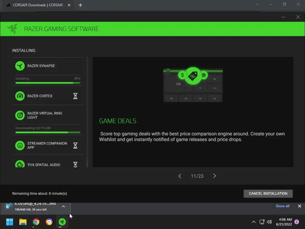Click the Razer Virtual Ring Light icon

point(20,115)
